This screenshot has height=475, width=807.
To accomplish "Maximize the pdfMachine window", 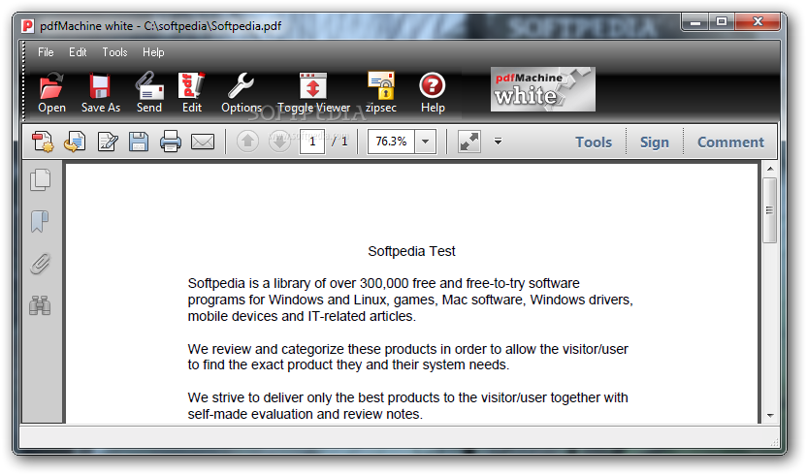I will pos(722,21).
